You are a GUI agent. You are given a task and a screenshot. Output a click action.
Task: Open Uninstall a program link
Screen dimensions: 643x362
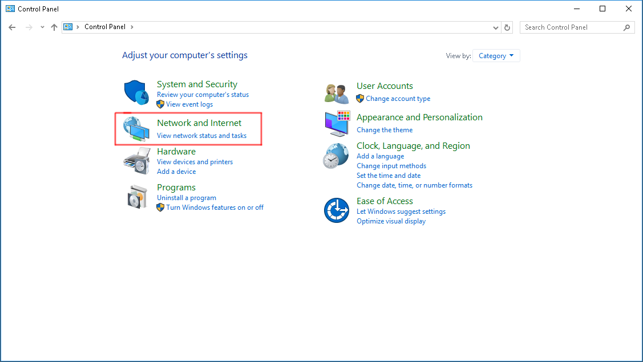(186, 198)
